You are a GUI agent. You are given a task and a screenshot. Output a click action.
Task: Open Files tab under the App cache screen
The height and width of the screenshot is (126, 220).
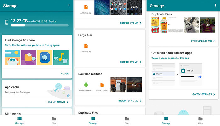click(54, 120)
